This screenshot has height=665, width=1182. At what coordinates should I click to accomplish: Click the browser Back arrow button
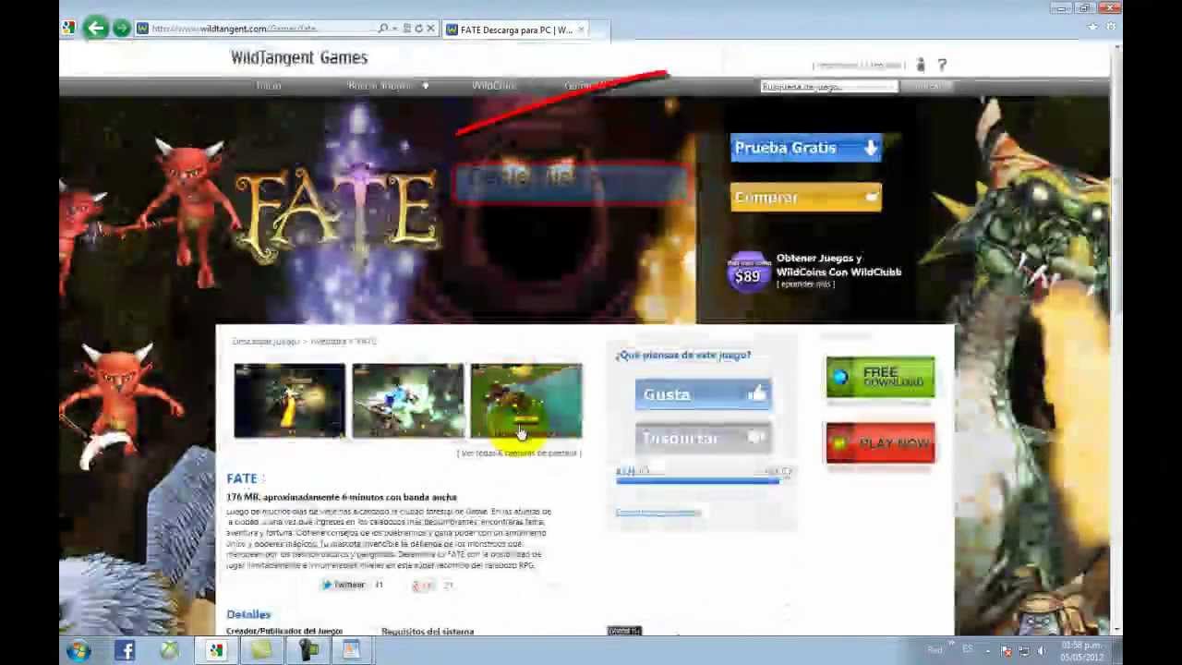click(95, 29)
